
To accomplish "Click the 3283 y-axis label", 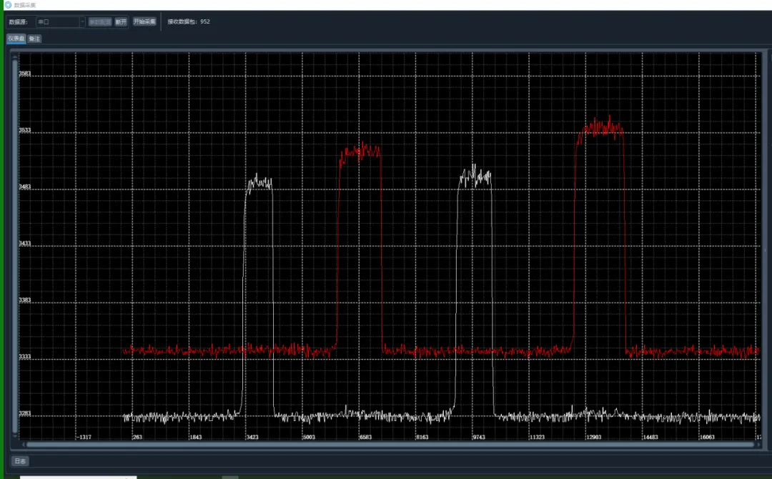I will [x=25, y=414].
